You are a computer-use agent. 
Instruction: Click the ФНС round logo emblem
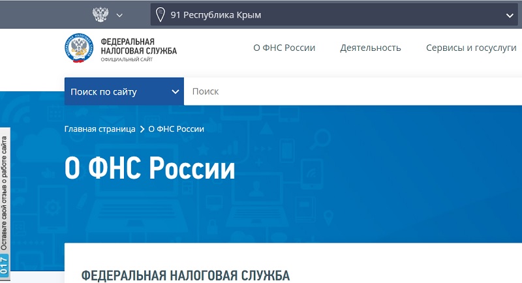[x=79, y=48]
